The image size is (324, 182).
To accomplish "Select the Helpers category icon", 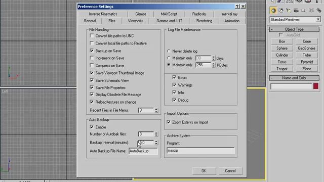I will point(304,11).
